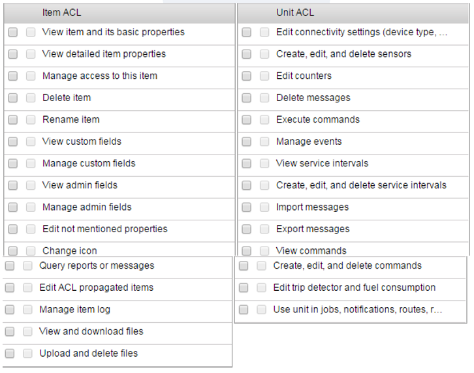Select 'View service intervals' permission text
Screen dimensions: 474x373
point(322,163)
